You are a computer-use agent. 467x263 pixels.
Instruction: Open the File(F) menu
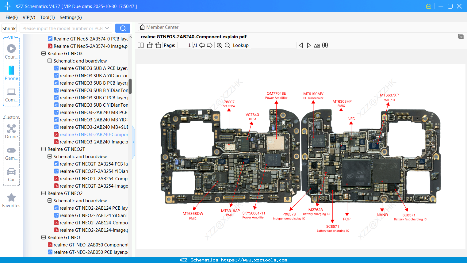point(12,17)
